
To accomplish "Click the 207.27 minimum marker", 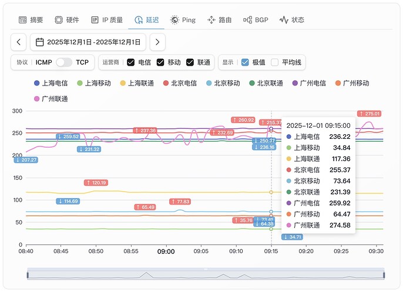I will (26, 160).
